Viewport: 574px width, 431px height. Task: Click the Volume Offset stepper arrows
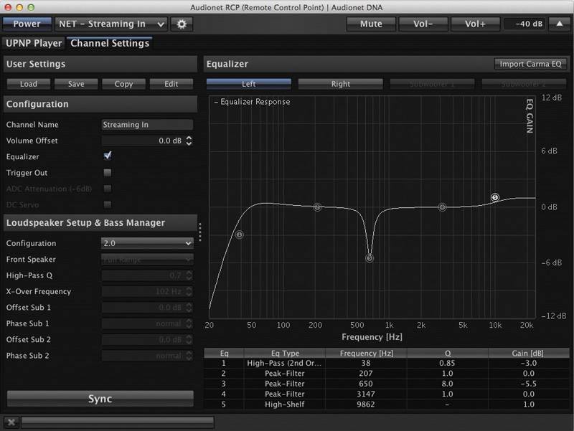click(189, 141)
